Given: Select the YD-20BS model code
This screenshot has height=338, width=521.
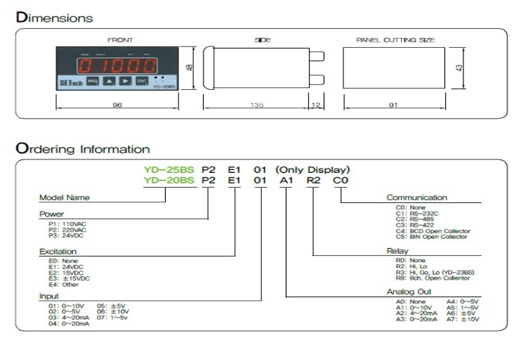Looking at the screenshot, I should (x=168, y=181).
